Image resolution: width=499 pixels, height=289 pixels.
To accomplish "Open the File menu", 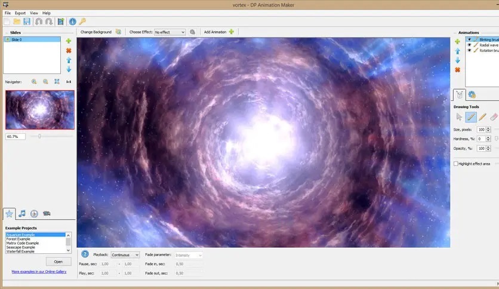I will click(8, 13).
